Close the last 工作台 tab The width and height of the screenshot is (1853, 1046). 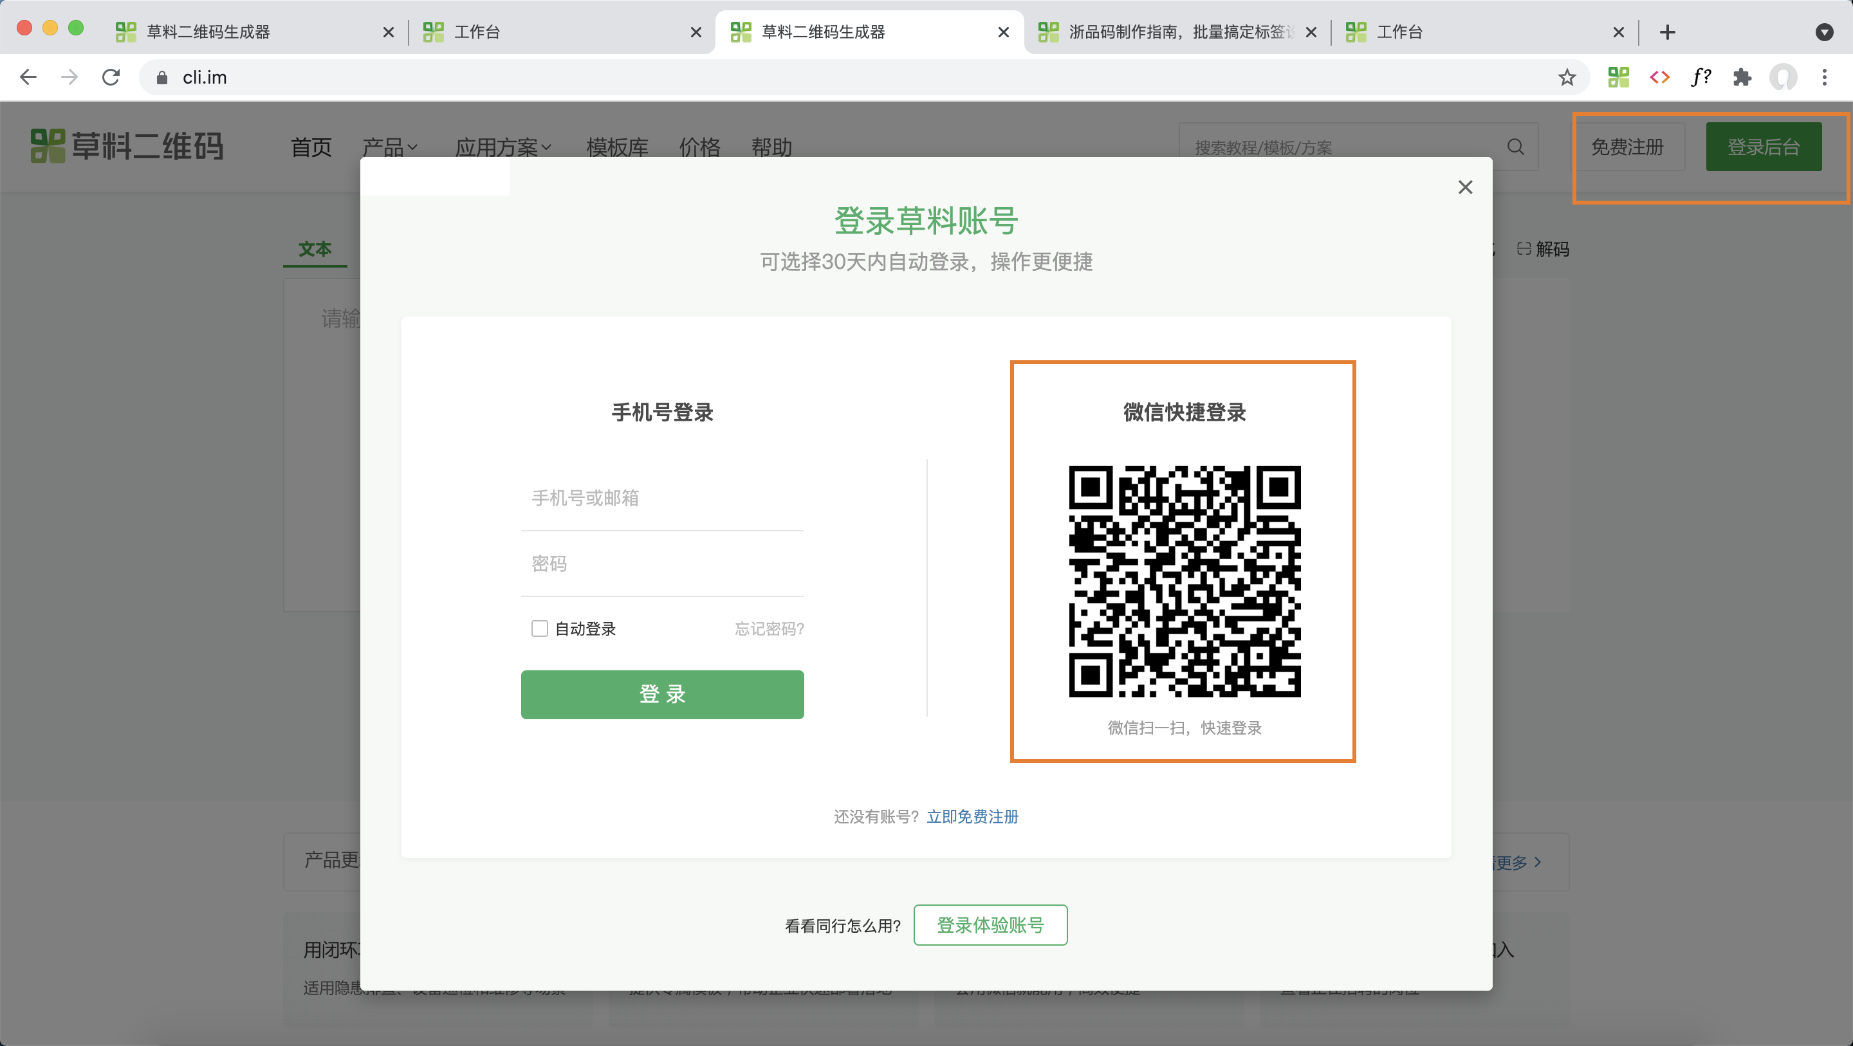tap(1619, 32)
